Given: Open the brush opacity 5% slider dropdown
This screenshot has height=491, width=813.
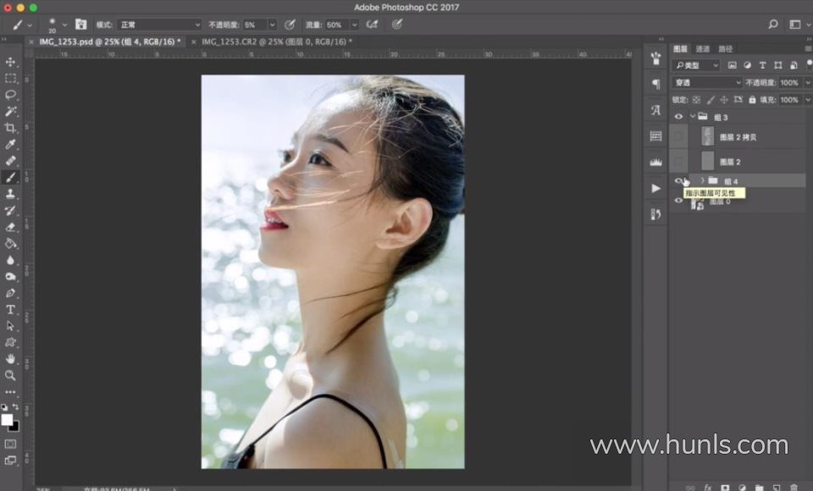Looking at the screenshot, I should (x=272, y=25).
